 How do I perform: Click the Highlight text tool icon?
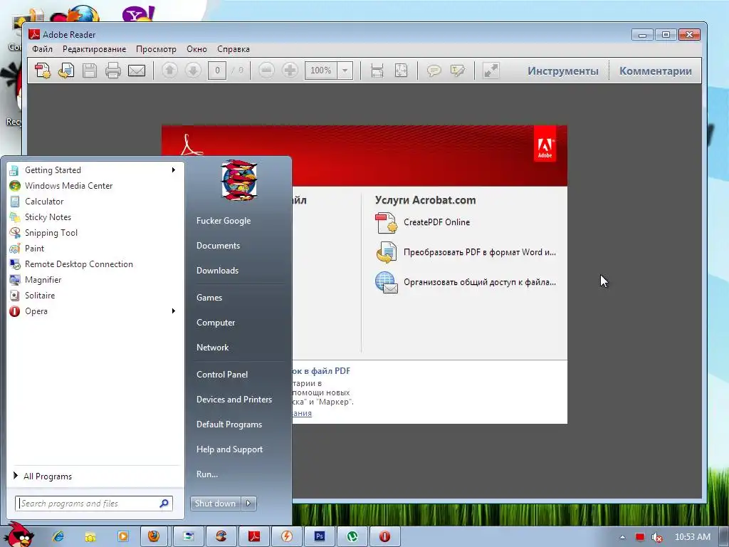(458, 71)
